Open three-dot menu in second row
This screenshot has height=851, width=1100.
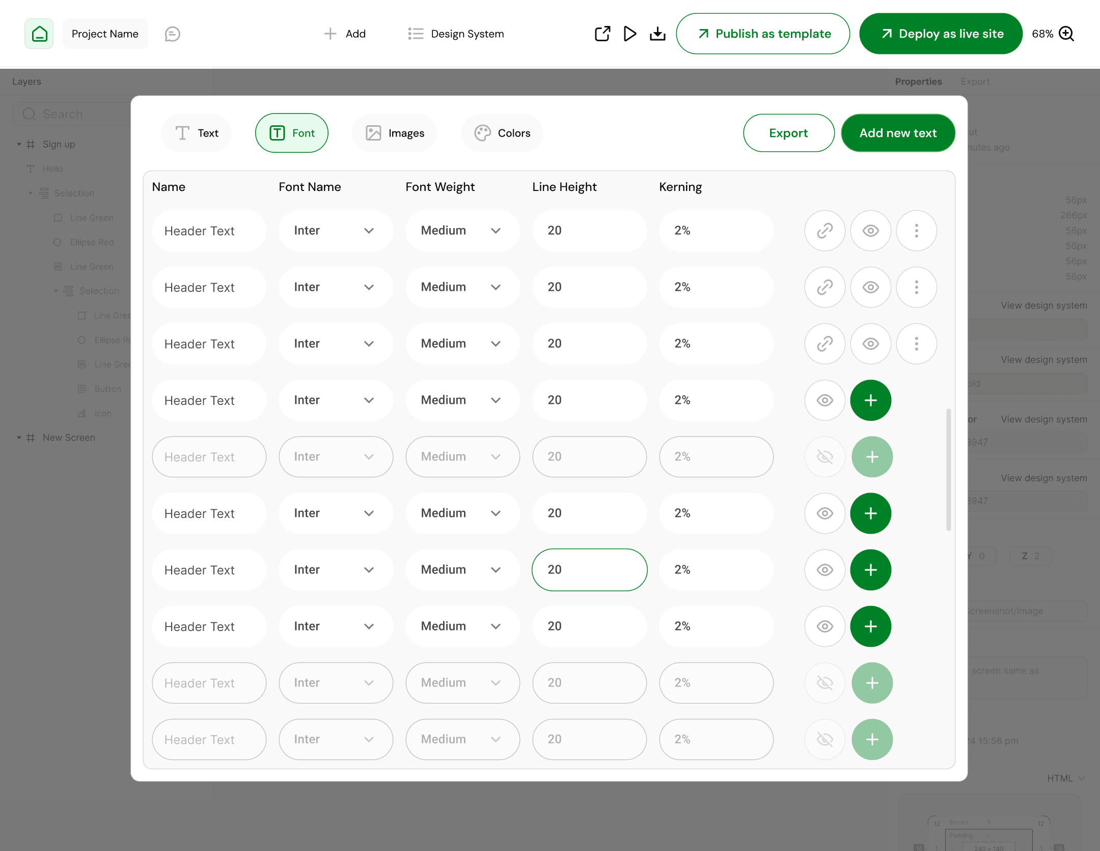pos(916,287)
